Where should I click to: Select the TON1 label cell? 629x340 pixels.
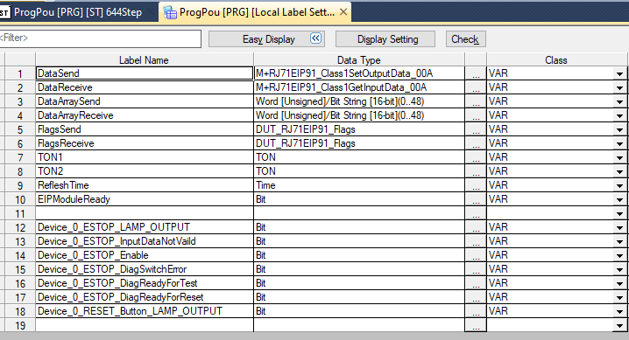(144, 157)
